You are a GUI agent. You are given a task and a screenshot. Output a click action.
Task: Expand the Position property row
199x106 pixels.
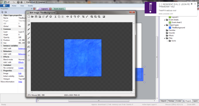pos(1,40)
